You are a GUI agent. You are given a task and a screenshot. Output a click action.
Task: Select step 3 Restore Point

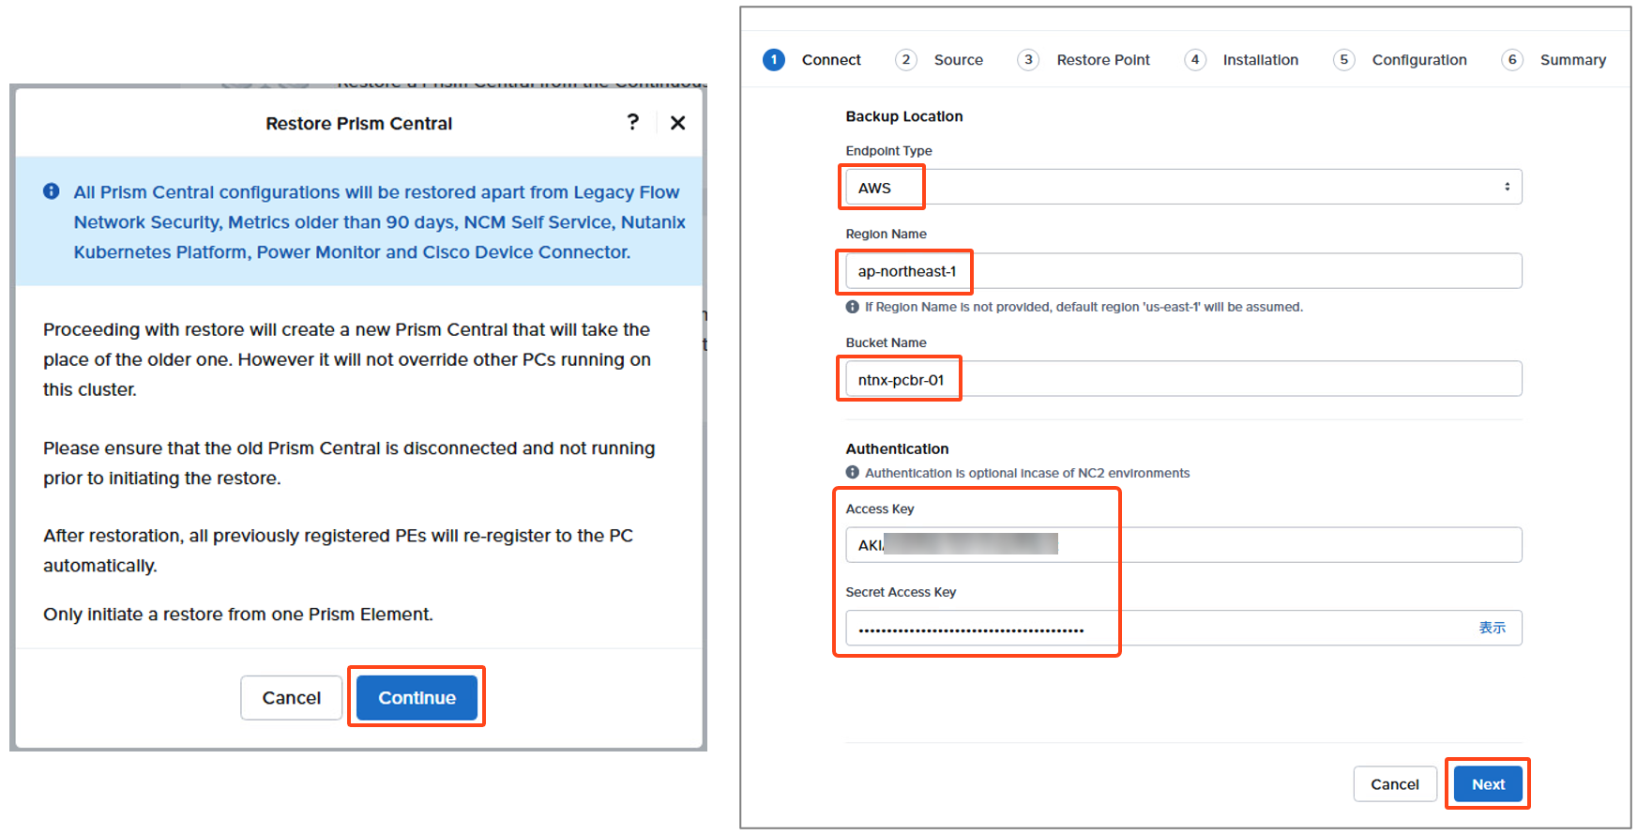1084,60
